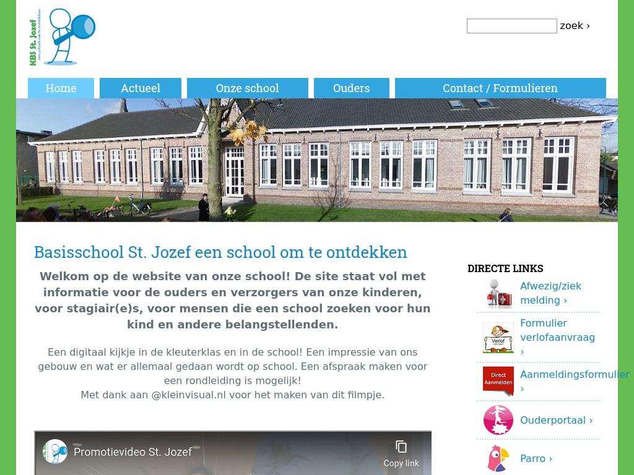The width and height of the screenshot is (634, 475).
Task: Click the Verlof form icon
Action: (x=498, y=338)
